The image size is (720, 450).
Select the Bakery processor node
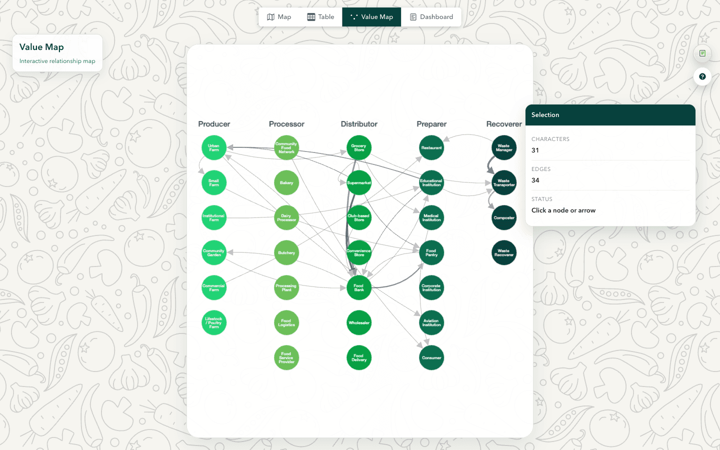coord(286,183)
